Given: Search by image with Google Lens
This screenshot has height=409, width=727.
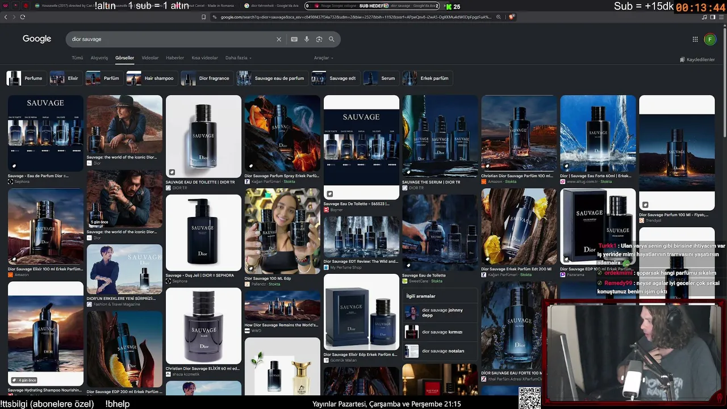Looking at the screenshot, I should 319,39.
